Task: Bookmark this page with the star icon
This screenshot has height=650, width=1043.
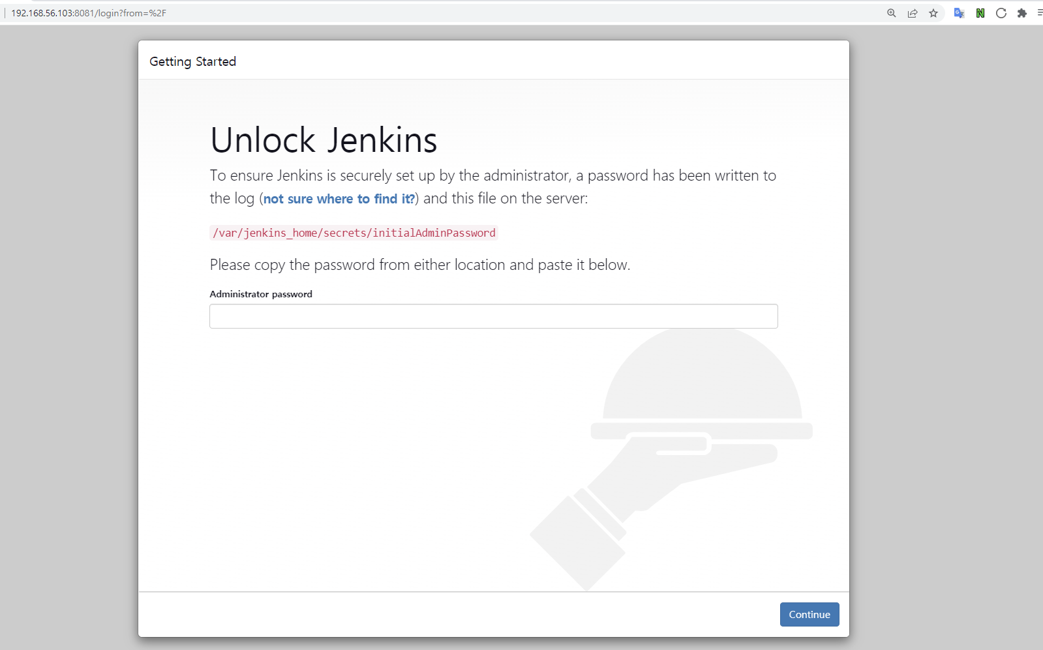Action: click(933, 13)
